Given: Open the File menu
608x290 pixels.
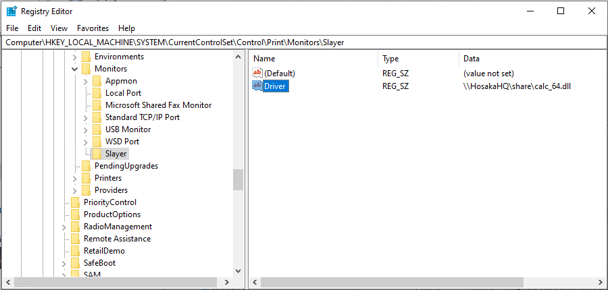Looking at the screenshot, I should click(x=12, y=28).
